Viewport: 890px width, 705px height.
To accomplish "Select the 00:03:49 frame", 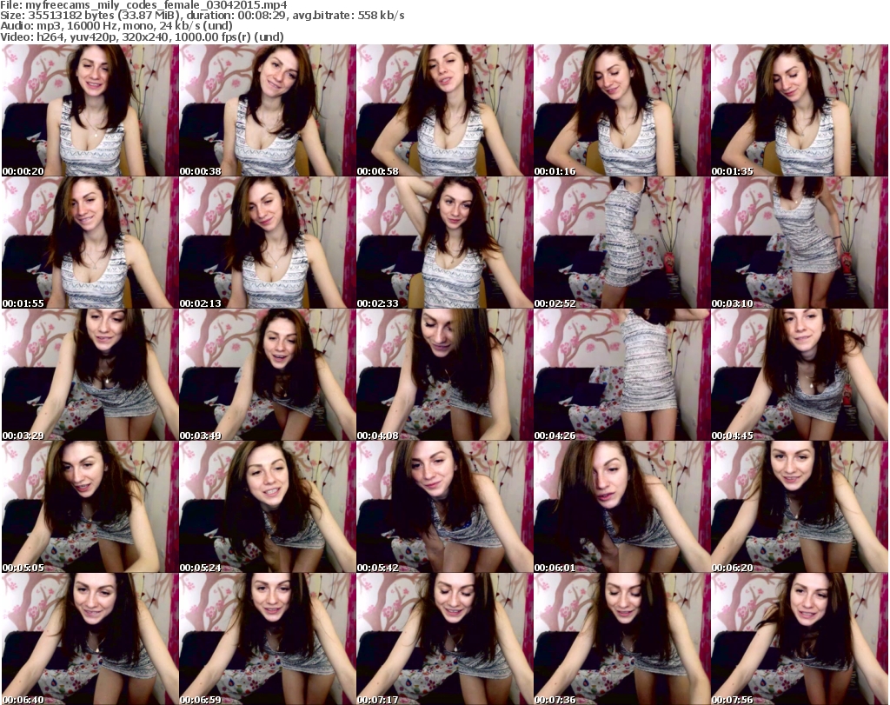I will click(x=267, y=375).
